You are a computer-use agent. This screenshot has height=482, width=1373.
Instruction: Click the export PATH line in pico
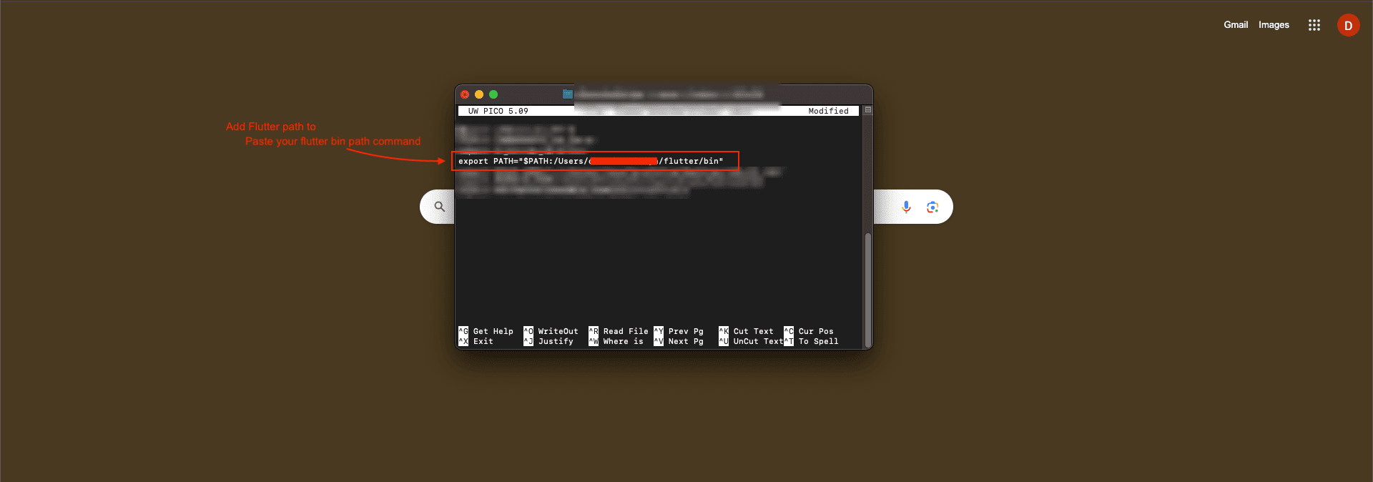[591, 161]
